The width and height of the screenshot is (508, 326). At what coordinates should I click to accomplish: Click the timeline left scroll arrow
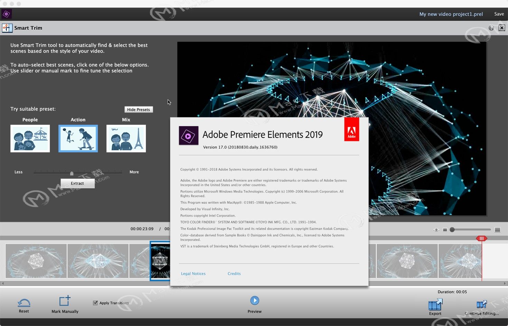3,284
